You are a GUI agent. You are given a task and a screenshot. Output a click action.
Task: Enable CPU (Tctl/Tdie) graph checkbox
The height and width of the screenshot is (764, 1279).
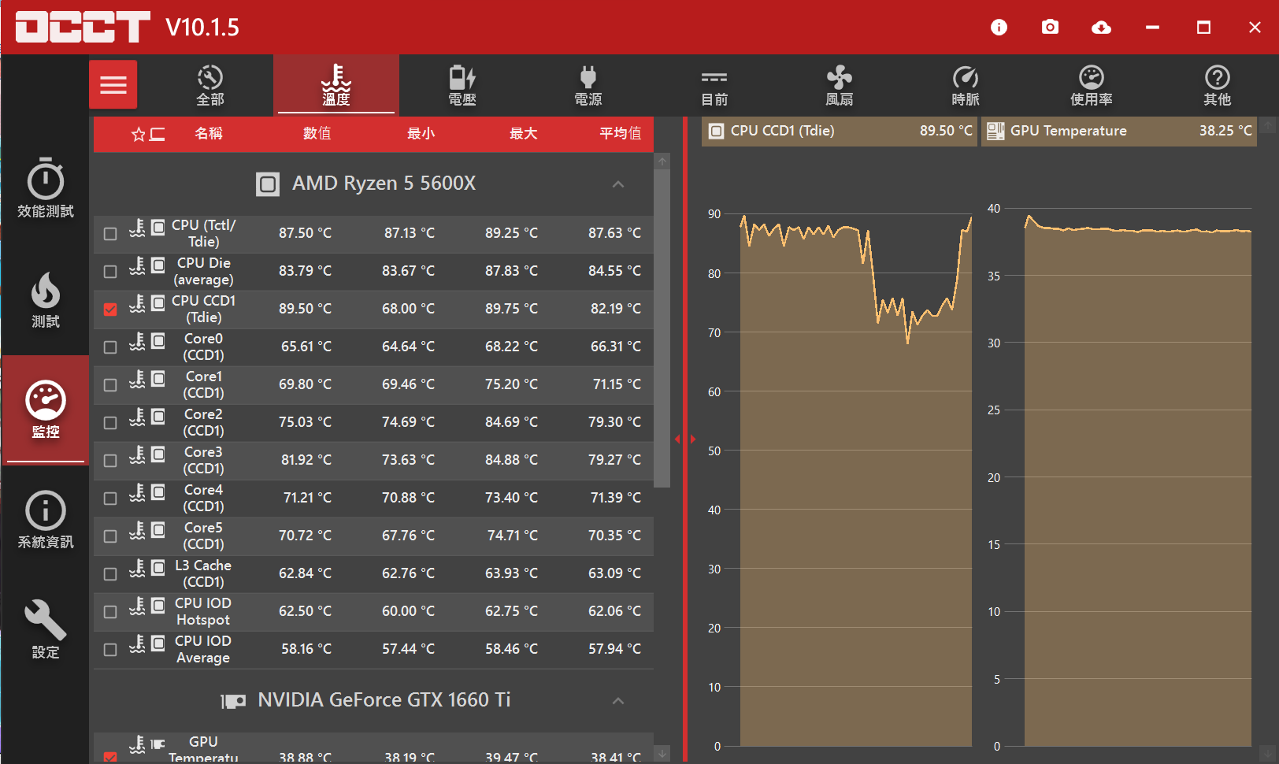tap(110, 234)
